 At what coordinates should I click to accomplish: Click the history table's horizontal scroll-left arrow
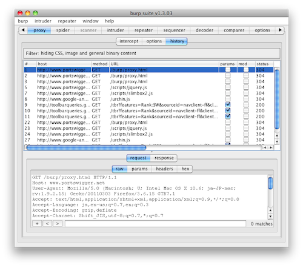pyautogui.click(x=265, y=147)
